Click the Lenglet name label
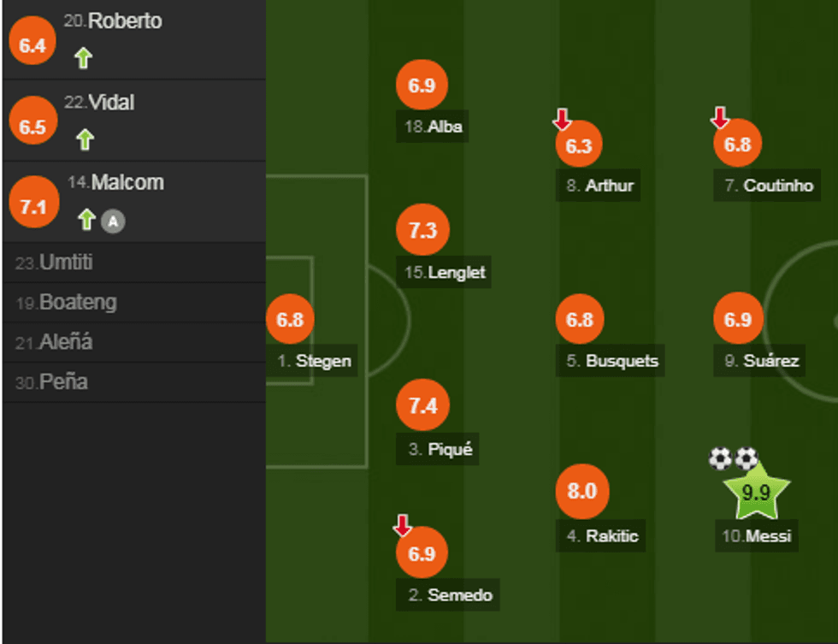This screenshot has width=838, height=644. pyautogui.click(x=445, y=273)
